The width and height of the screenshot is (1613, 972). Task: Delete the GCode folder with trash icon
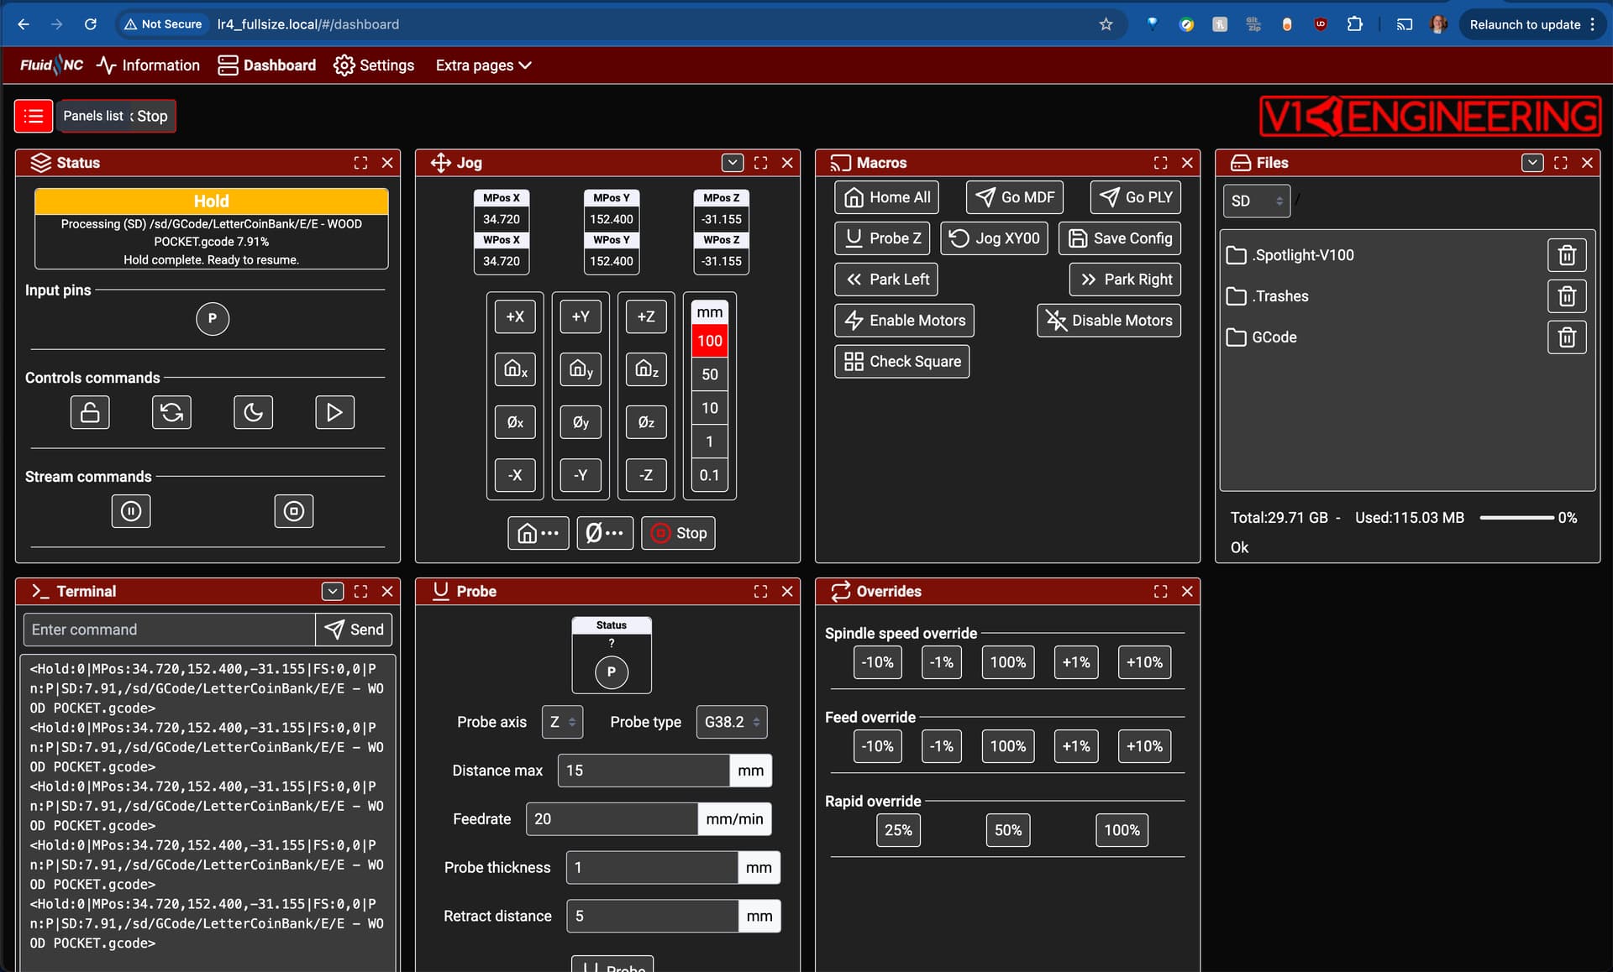click(x=1567, y=337)
